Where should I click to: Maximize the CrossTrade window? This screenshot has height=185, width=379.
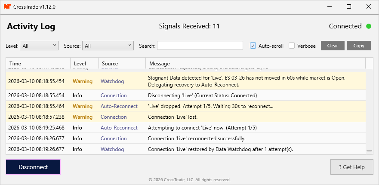tap(349, 6)
